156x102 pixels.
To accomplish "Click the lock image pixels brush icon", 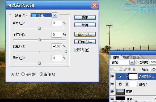I will pyautogui.click(x=125, y=69).
